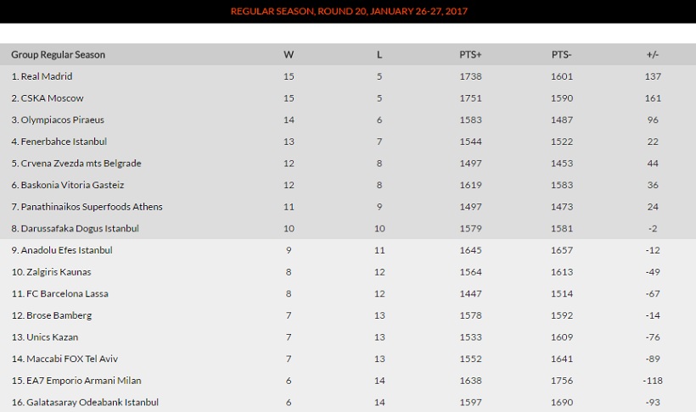
Task: Select Unics Kazan in the standings
Action: click(x=50, y=337)
